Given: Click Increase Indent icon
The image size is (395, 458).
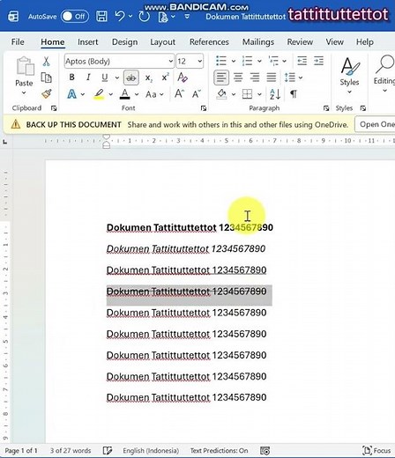Looking at the screenshot, I should coord(318,61).
